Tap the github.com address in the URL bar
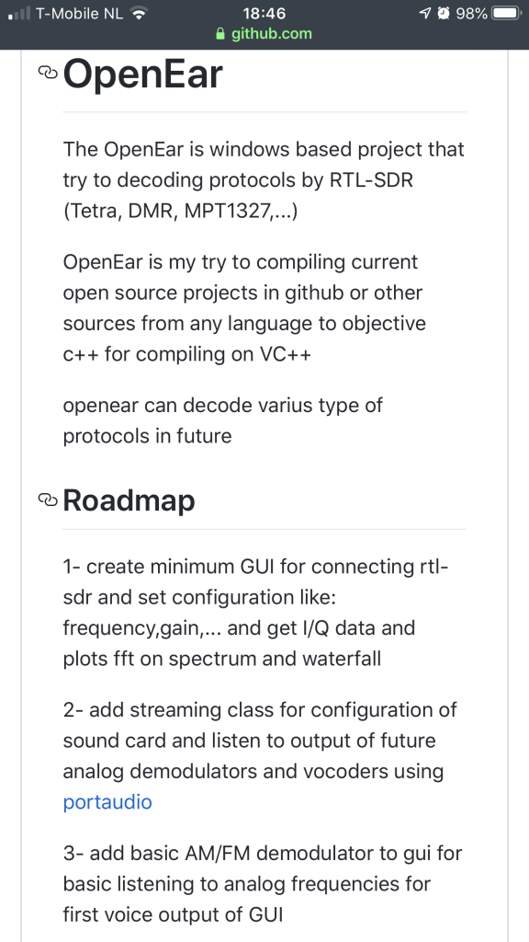The height and width of the screenshot is (942, 529). [272, 34]
